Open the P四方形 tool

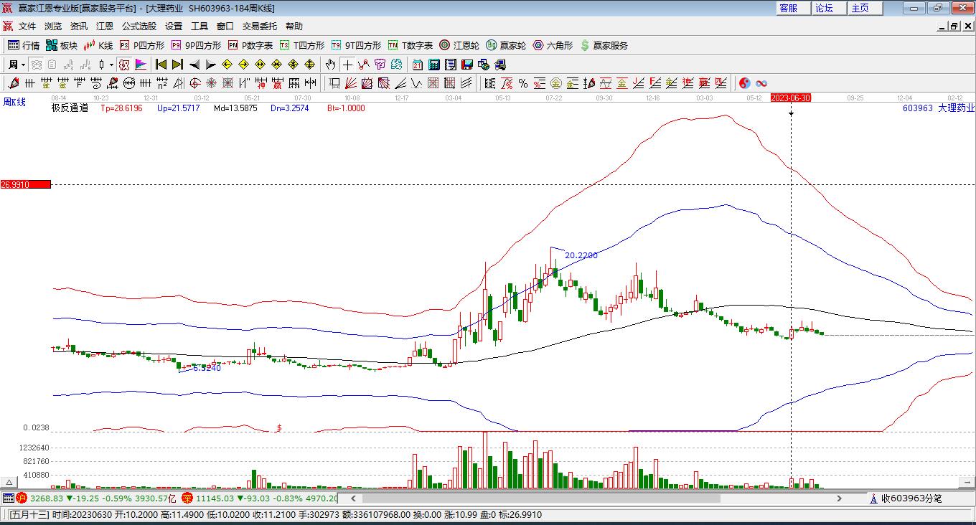pyautogui.click(x=142, y=45)
